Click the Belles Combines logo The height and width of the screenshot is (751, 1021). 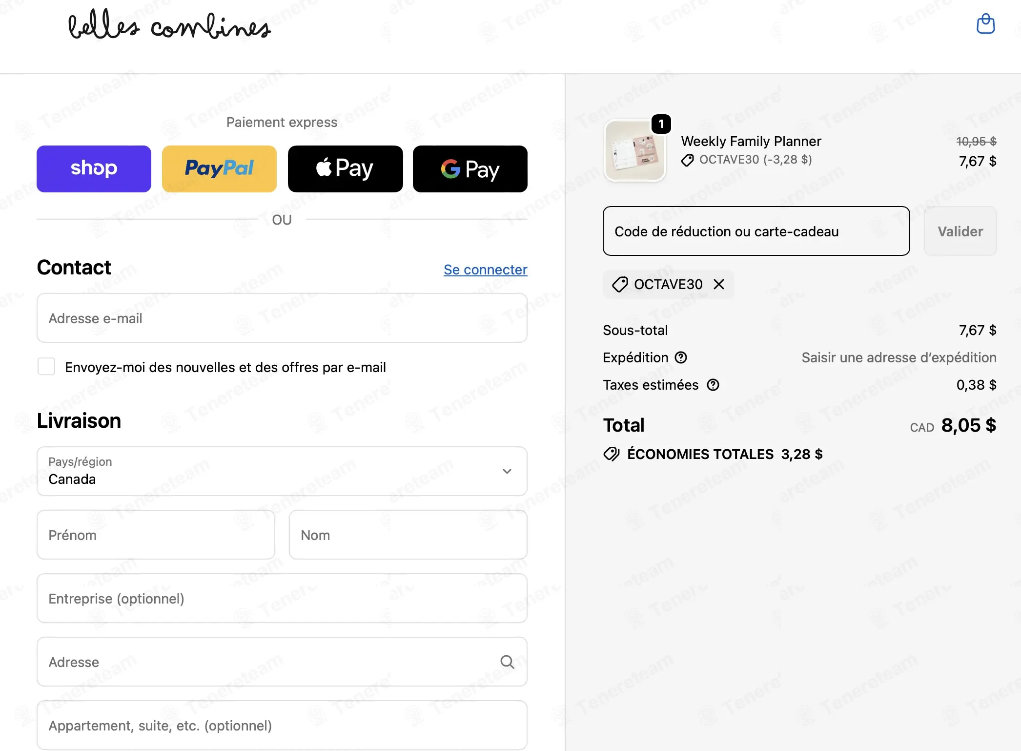[x=169, y=26]
